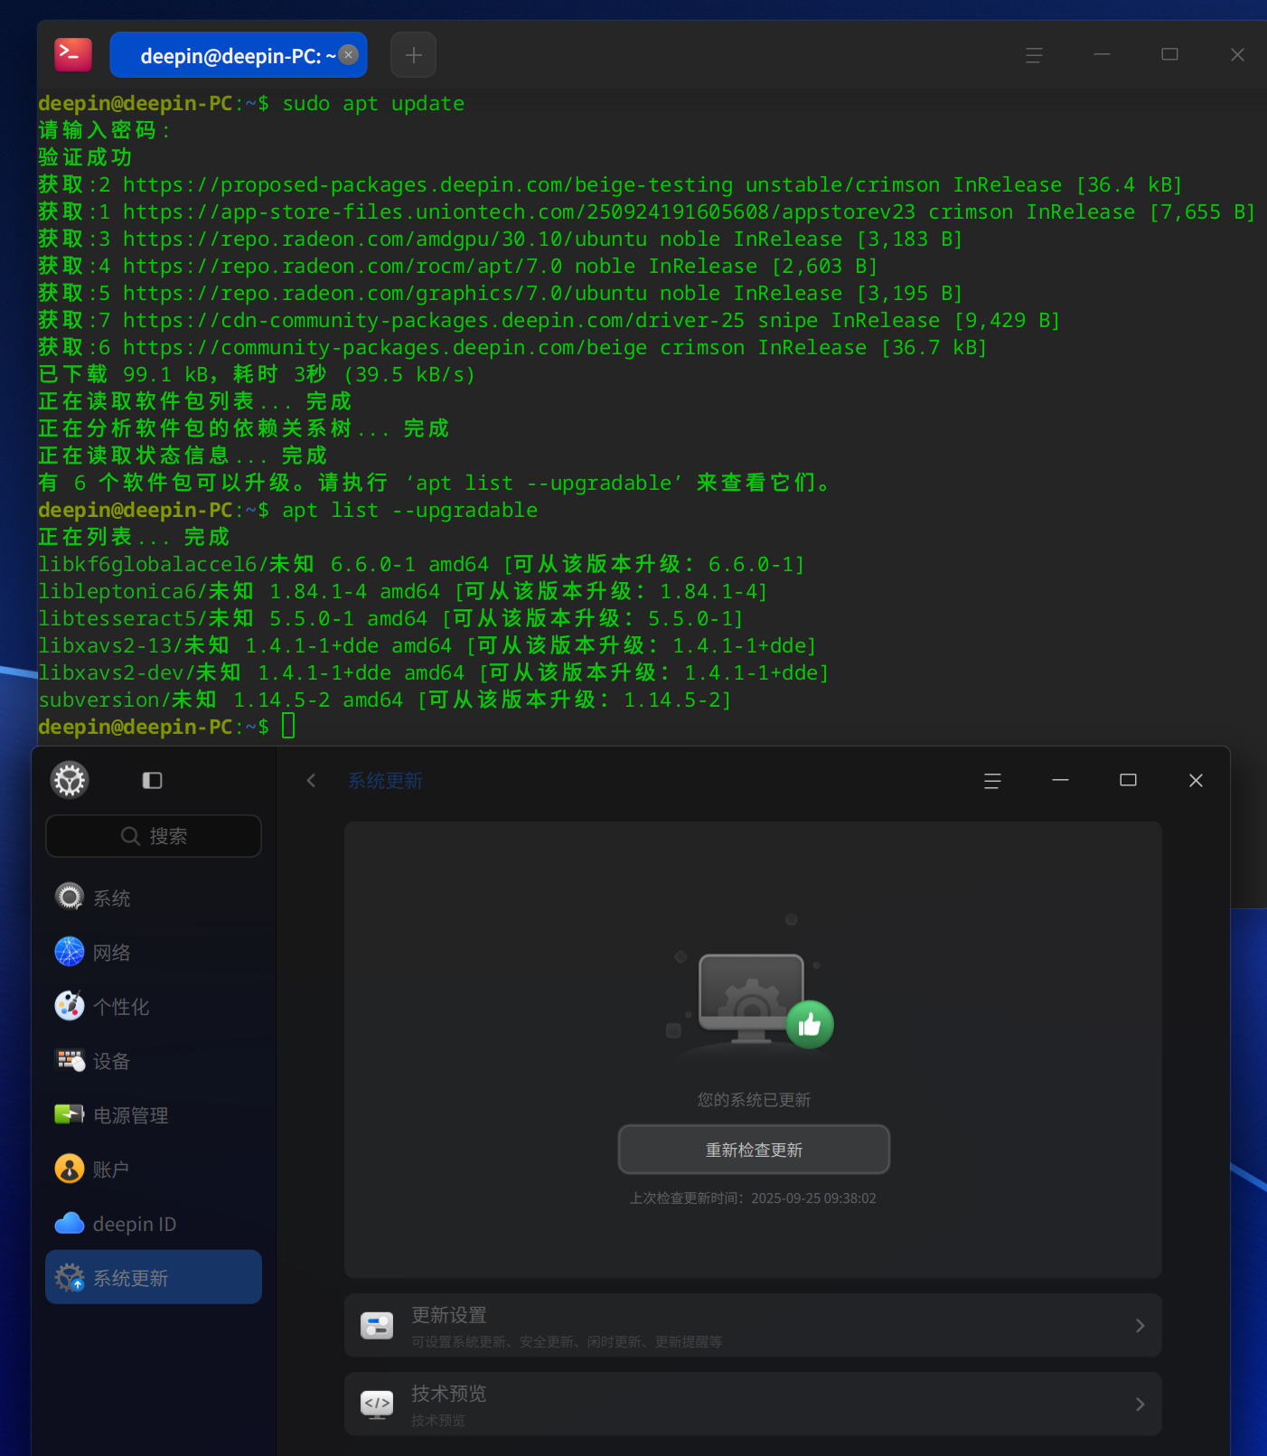Click the 上次检查更新时间 timestamp text

point(753,1198)
